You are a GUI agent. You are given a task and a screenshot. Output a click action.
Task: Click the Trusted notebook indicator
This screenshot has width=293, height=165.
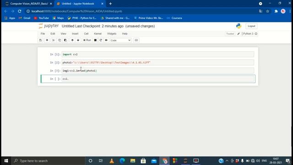[x=230, y=33]
